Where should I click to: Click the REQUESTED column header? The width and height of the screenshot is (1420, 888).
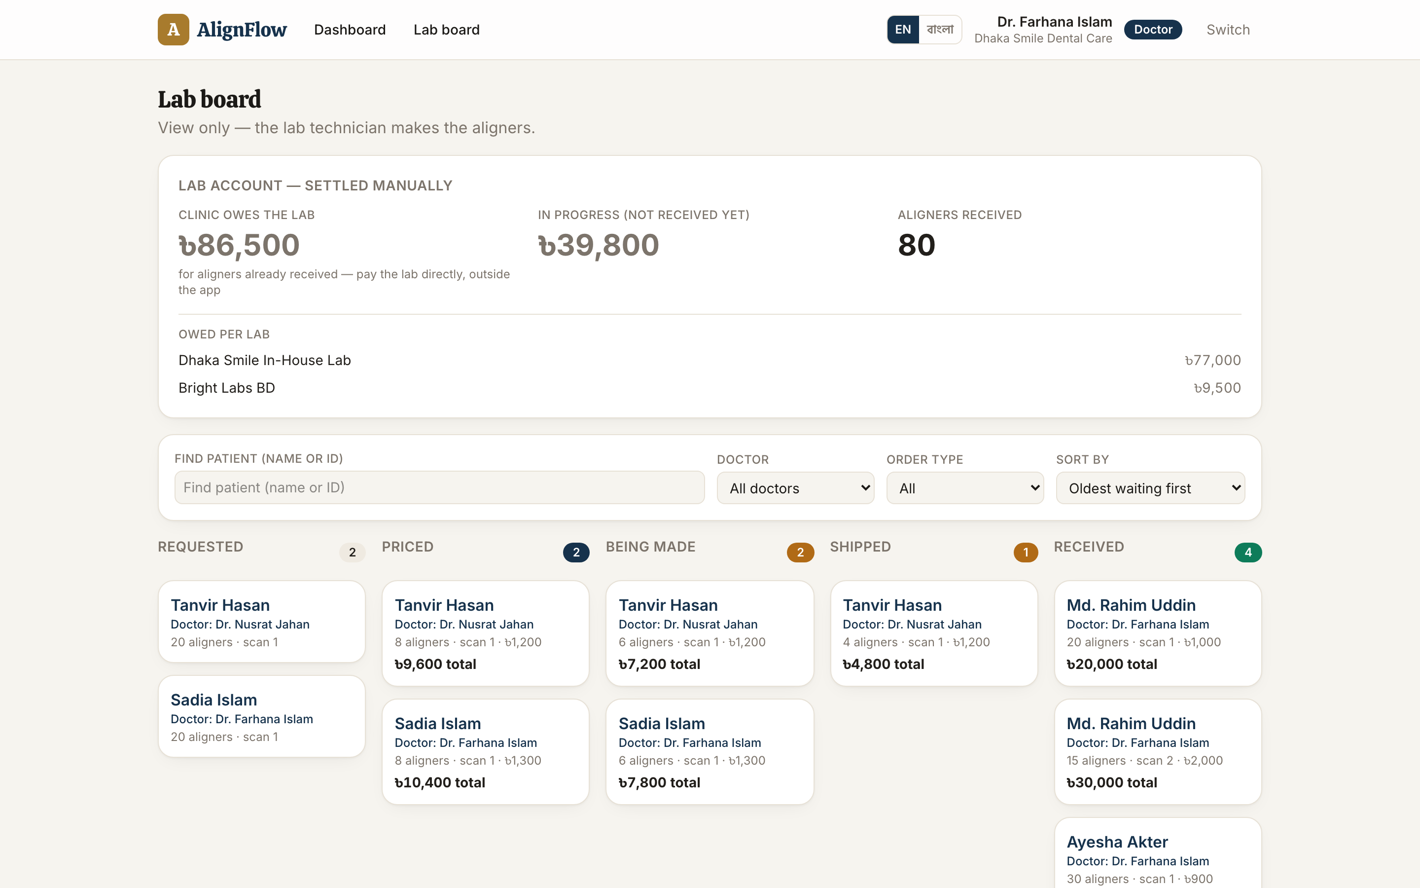tap(201, 547)
